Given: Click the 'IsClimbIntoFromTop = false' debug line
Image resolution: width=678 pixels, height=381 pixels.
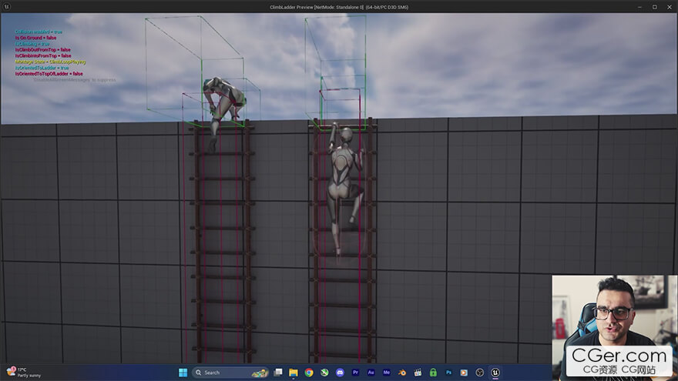Looking at the screenshot, I should click(43, 55).
